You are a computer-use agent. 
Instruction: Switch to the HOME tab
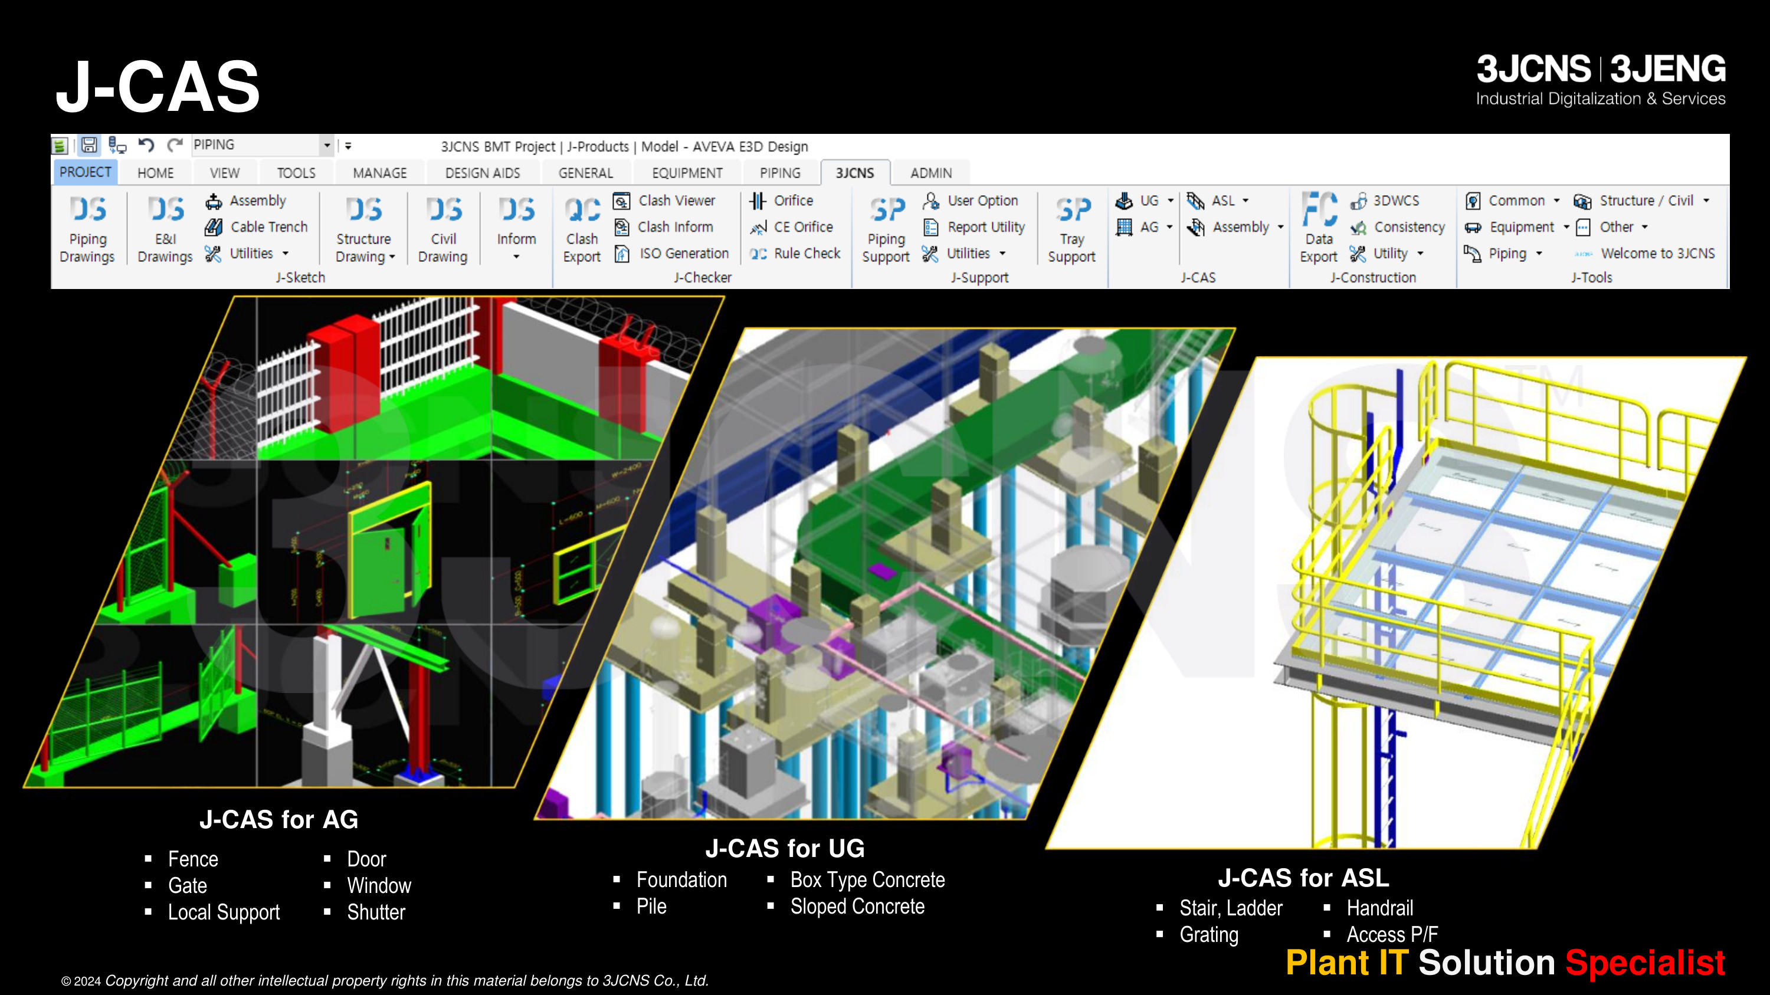tap(155, 173)
